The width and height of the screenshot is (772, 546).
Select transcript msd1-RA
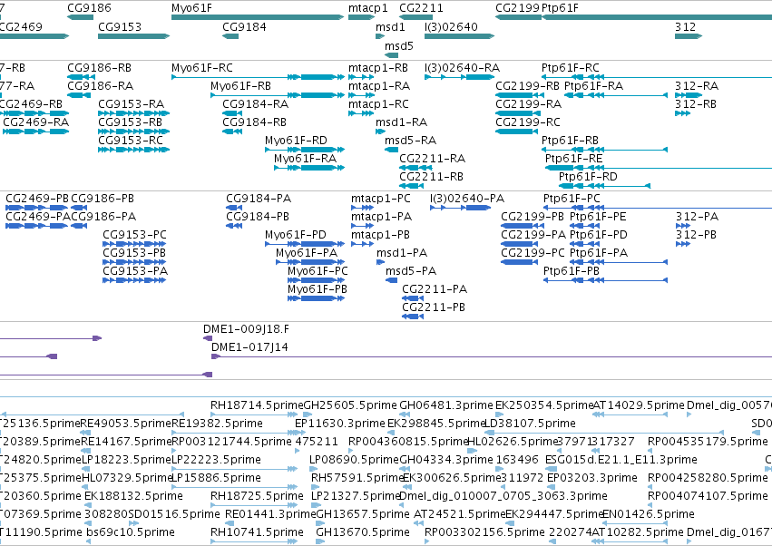[x=380, y=132]
